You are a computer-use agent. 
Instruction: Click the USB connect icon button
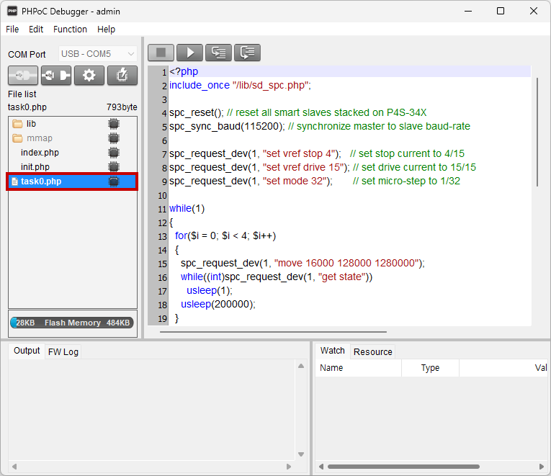click(x=23, y=75)
